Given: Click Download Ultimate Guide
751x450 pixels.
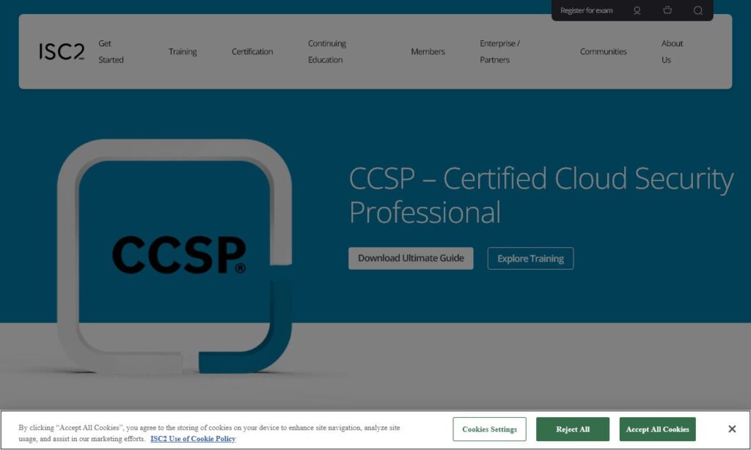Looking at the screenshot, I should pyautogui.click(x=411, y=258).
